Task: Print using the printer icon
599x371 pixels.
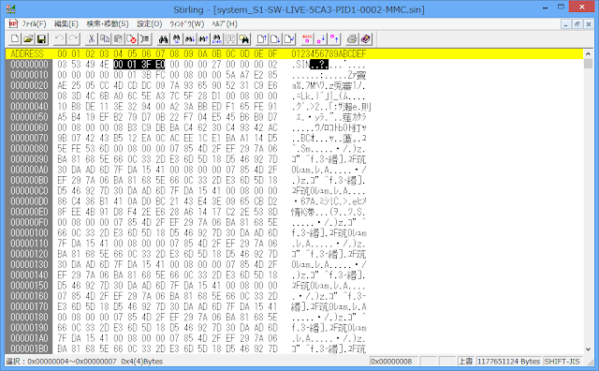Action: click(352, 39)
